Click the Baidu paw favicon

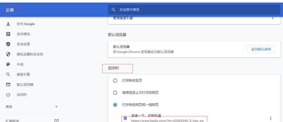click(x=125, y=118)
